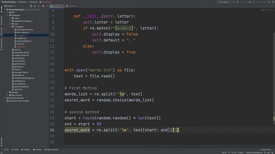Open the Python Console tool window tab
The height and width of the screenshot is (154, 275).
pos(51,150)
